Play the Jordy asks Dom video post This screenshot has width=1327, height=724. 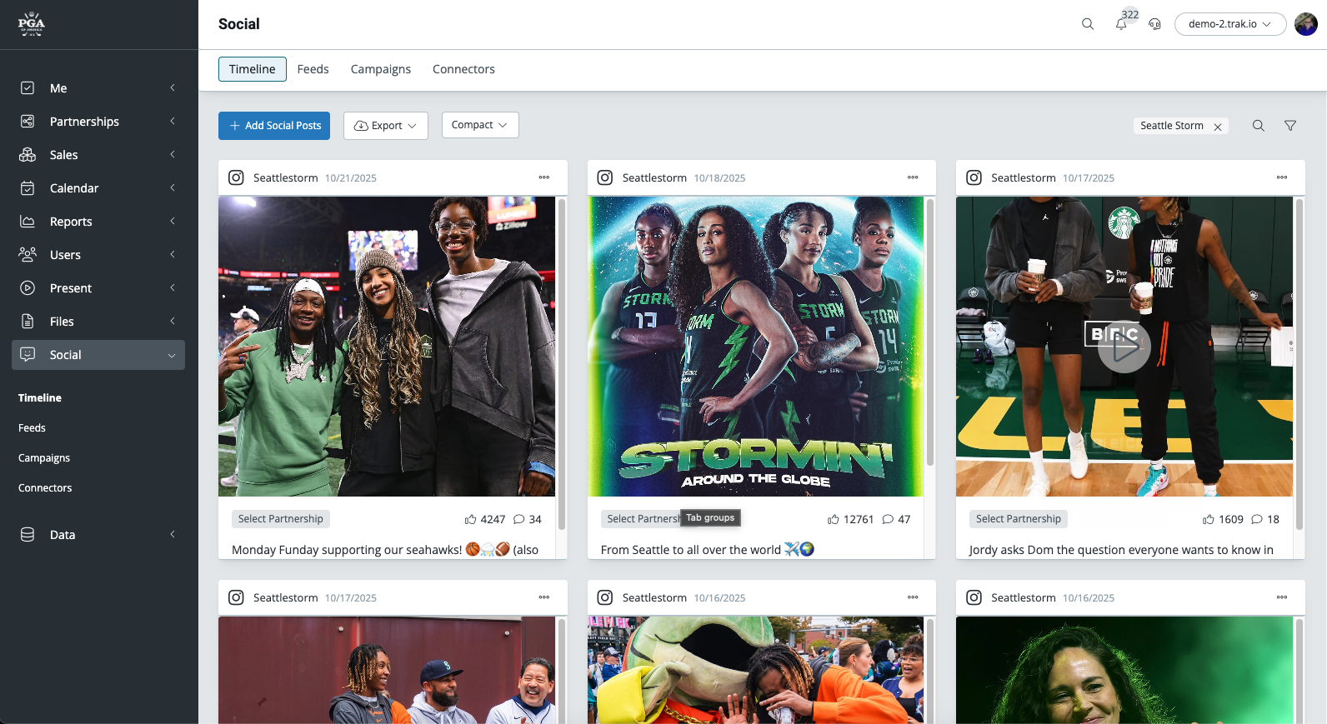click(1124, 347)
